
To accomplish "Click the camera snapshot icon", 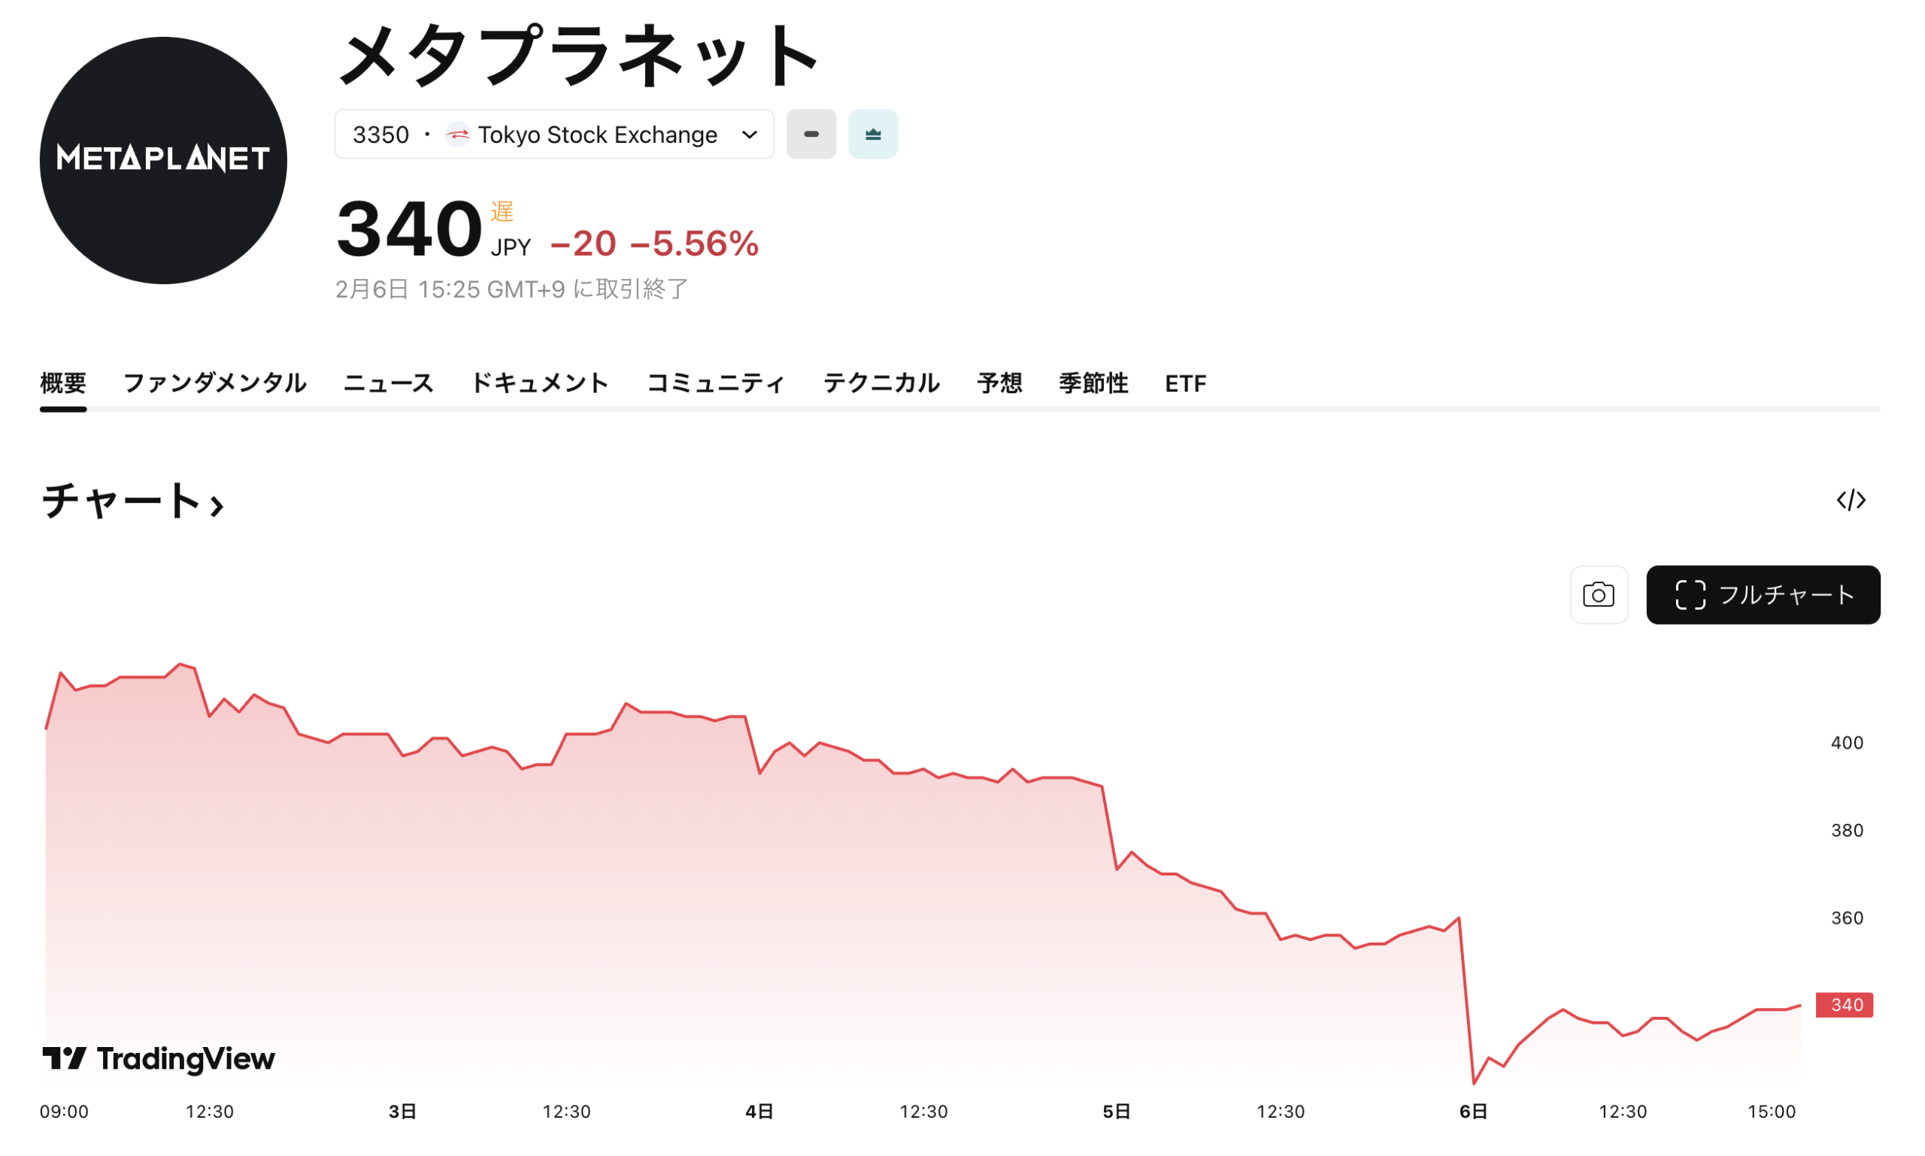I will 1598,595.
